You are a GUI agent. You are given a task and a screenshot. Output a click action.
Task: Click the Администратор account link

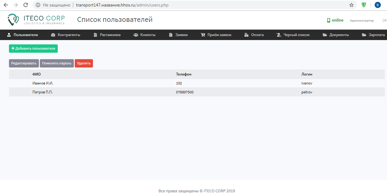tap(362, 21)
